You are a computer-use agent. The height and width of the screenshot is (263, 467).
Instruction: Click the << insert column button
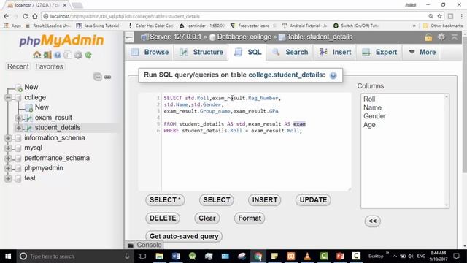click(x=373, y=221)
